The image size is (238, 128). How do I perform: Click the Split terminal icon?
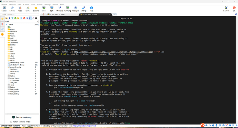click(52, 9)
